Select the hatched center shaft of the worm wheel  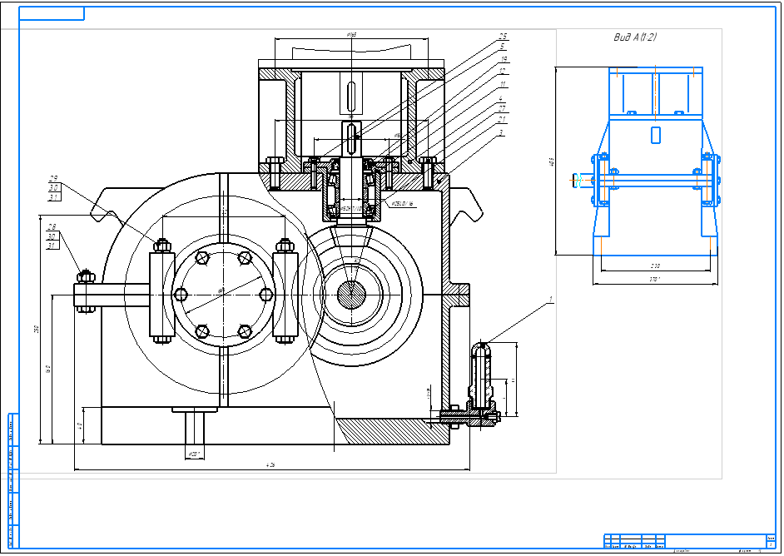coord(351,295)
